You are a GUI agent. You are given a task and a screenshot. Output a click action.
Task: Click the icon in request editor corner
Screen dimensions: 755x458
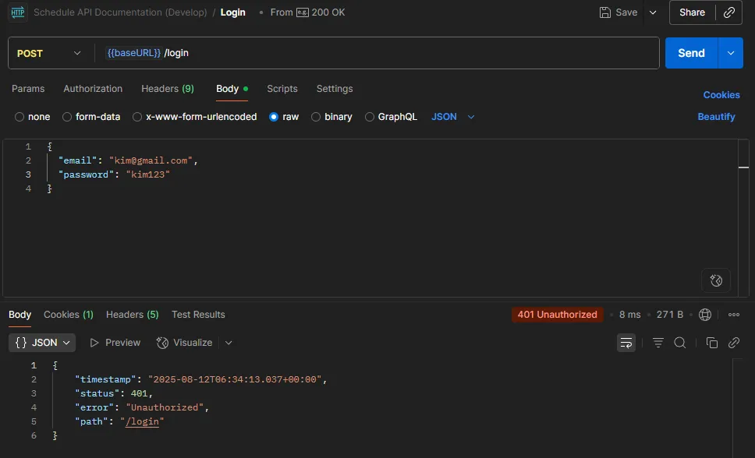coord(716,280)
